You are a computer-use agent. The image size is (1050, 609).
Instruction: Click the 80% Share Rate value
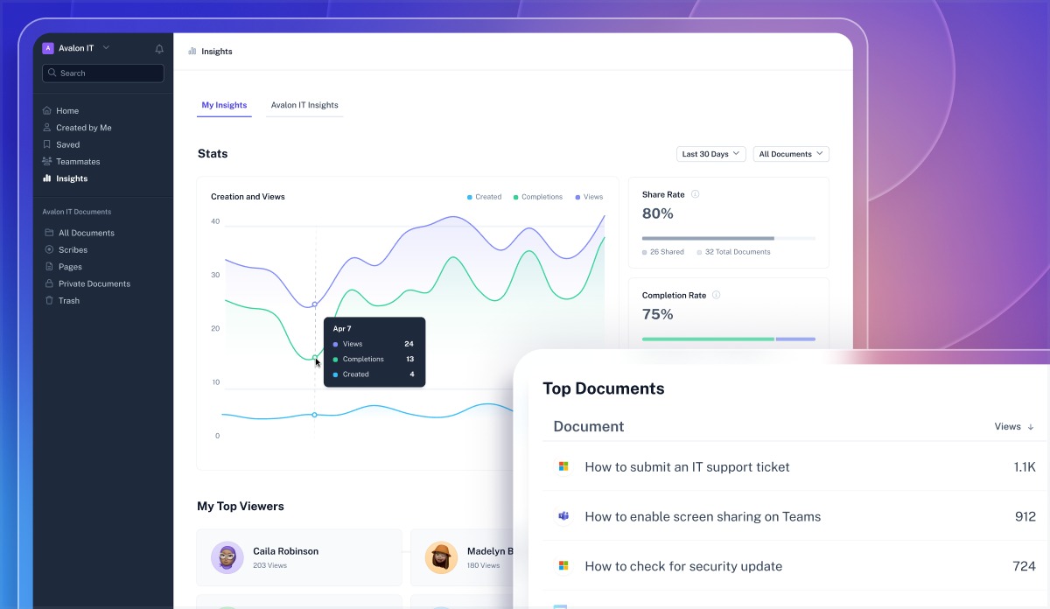click(658, 213)
